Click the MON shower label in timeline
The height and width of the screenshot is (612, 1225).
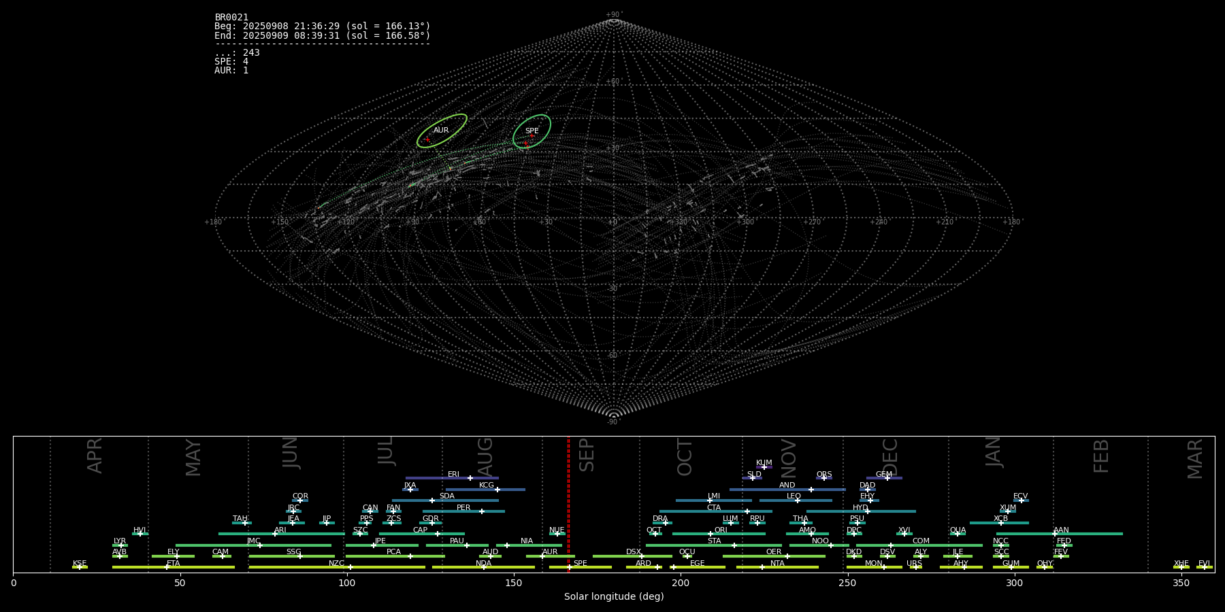[874, 564]
